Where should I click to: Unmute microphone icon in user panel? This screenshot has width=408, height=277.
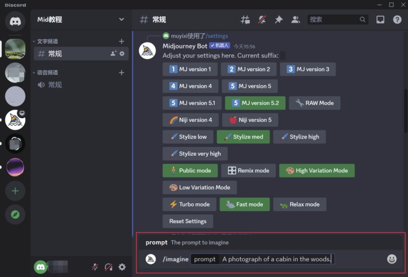pos(95,267)
